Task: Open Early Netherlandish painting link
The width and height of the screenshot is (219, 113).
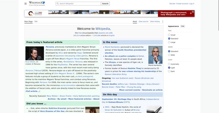Action: coord(86,96)
